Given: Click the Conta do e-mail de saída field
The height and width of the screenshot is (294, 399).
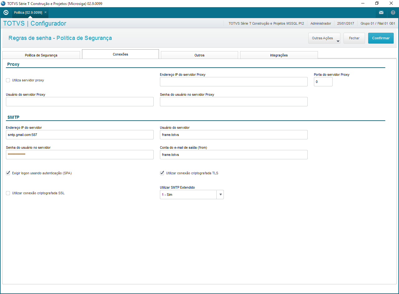Looking at the screenshot, I should click(234, 155).
